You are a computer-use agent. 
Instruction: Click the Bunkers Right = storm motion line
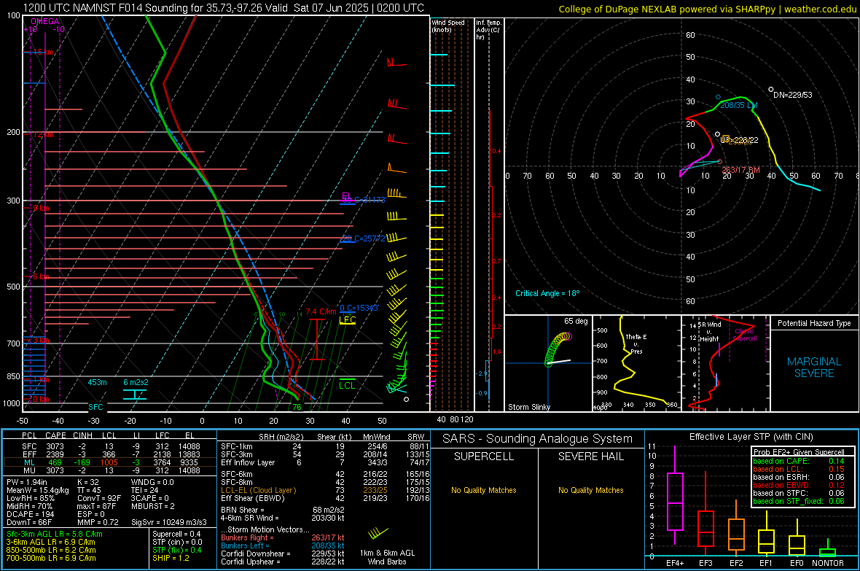(283, 537)
